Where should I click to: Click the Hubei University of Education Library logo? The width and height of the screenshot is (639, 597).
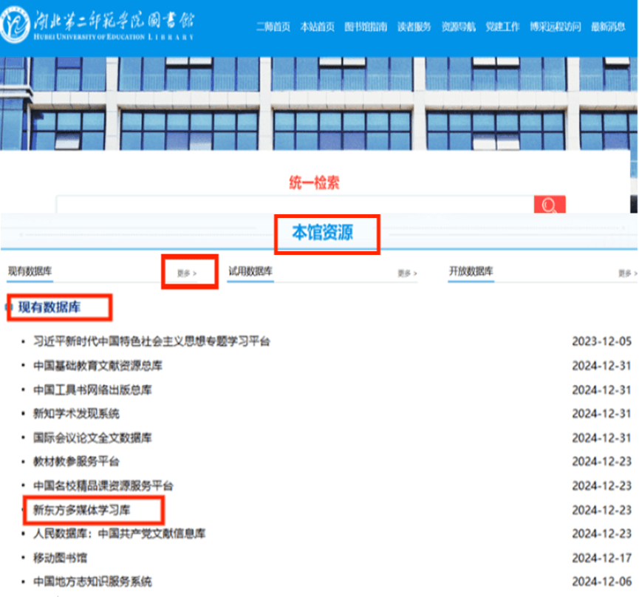(100, 27)
